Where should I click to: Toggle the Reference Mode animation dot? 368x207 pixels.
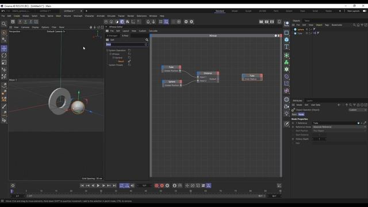tap(293, 127)
